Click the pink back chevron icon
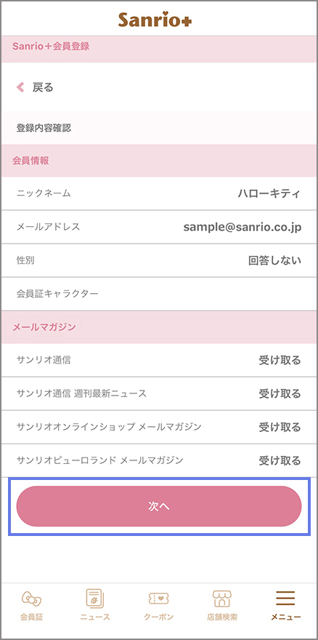This screenshot has height=640, width=318. pyautogui.click(x=20, y=87)
